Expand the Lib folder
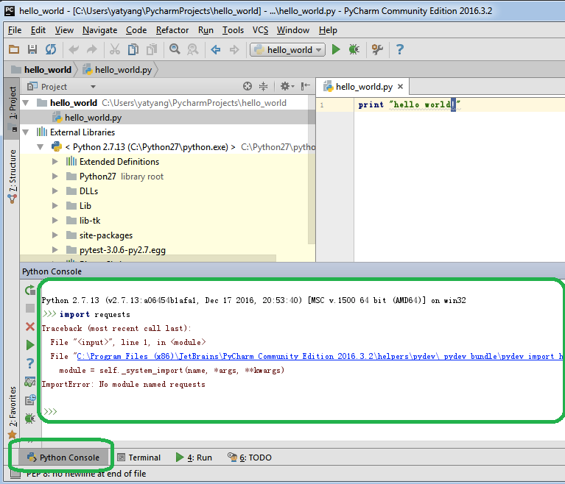565x484 pixels. [55, 206]
